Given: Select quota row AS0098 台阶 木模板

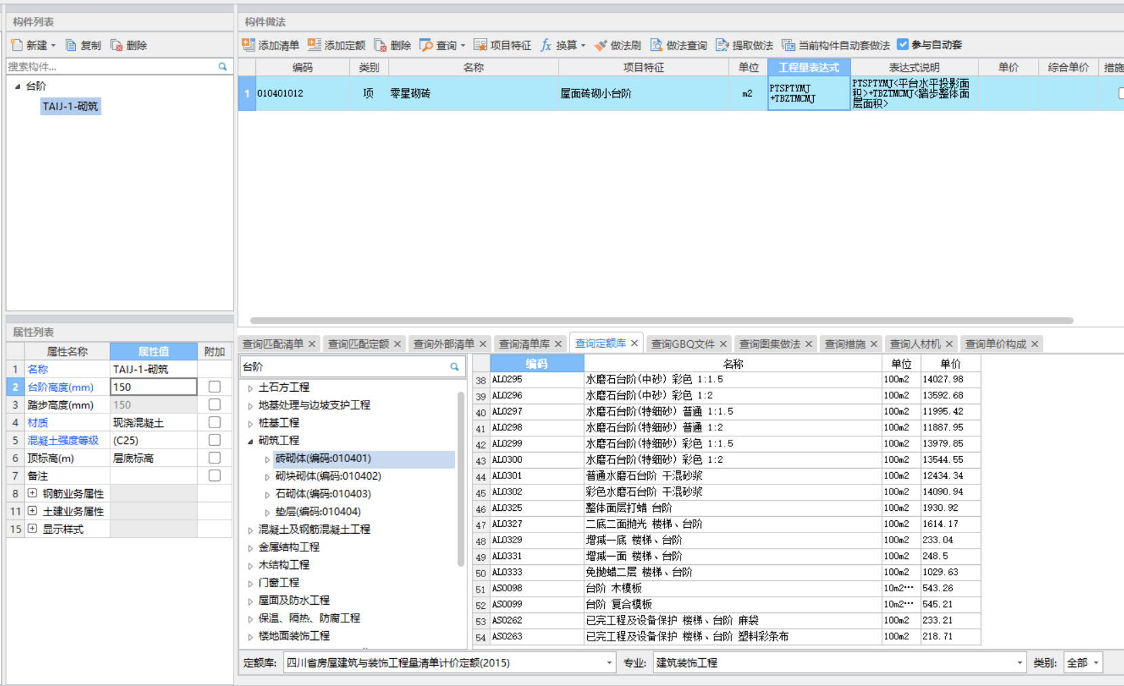Looking at the screenshot, I should click(727, 589).
